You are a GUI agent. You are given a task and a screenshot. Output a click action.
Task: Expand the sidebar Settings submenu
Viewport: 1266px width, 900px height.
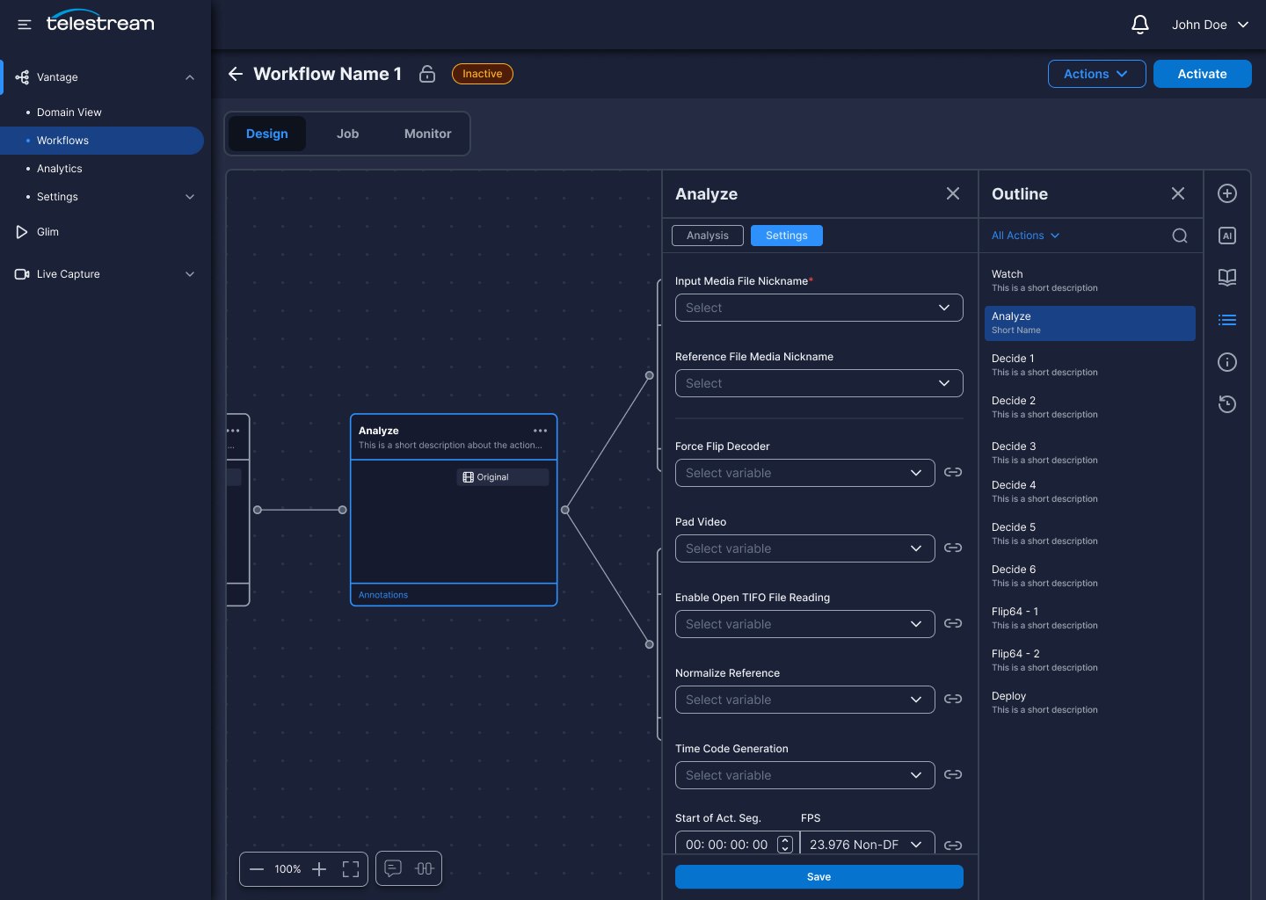(190, 197)
